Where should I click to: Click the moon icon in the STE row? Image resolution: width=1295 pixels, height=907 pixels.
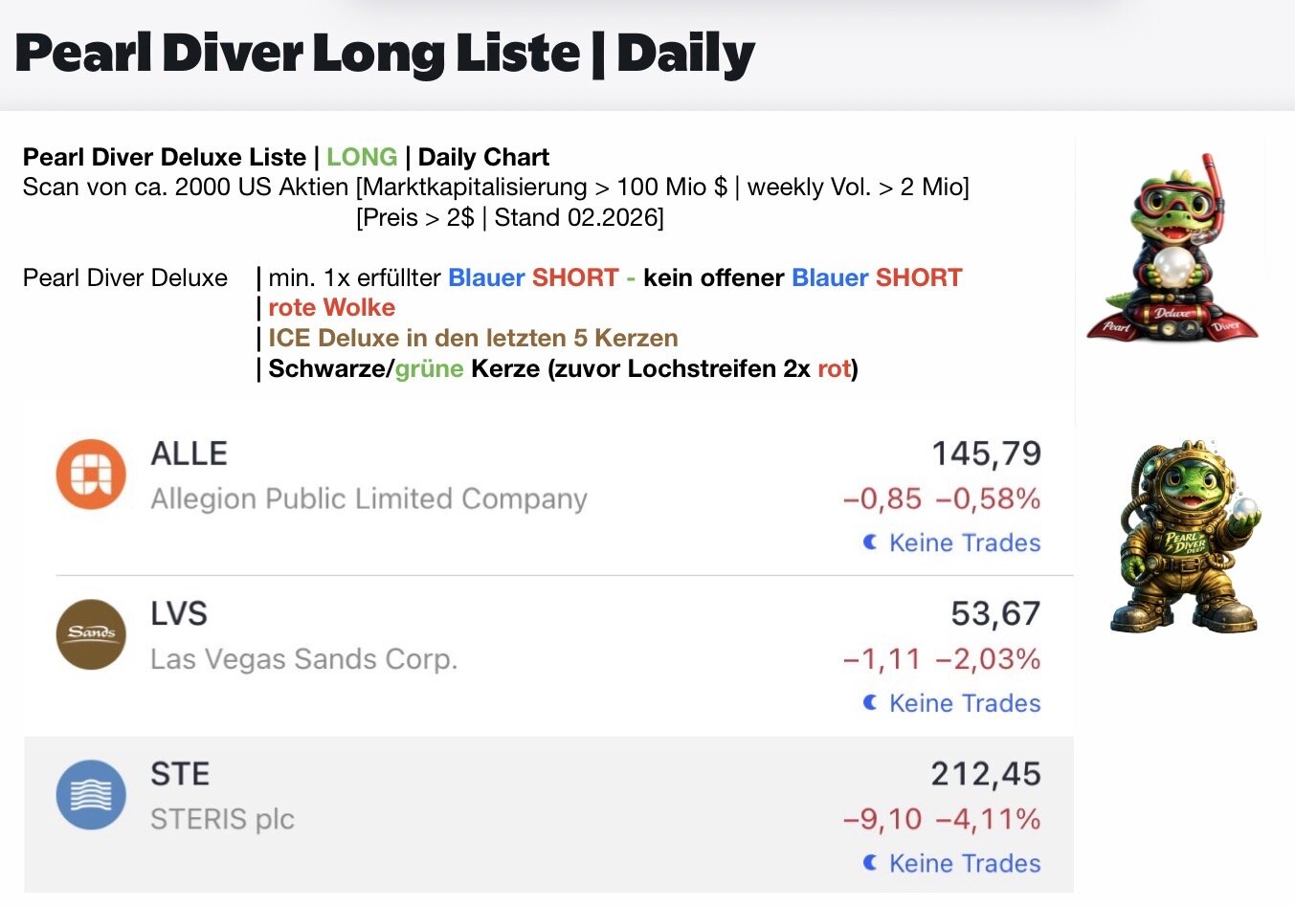click(x=870, y=863)
